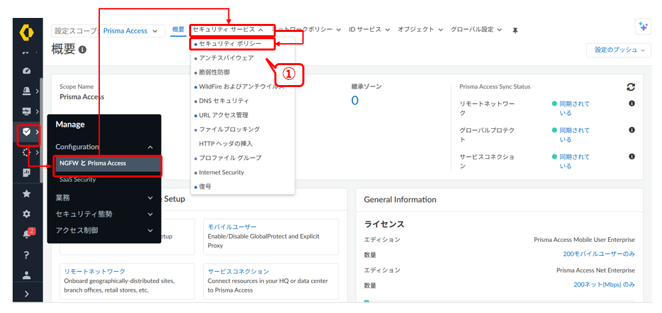
Task: Click the 200モバイルユーザーのみ license link
Action: click(599, 254)
